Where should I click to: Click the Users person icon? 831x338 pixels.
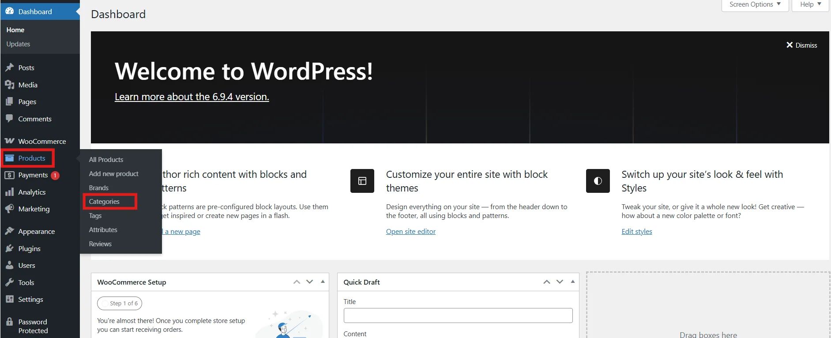pos(9,265)
